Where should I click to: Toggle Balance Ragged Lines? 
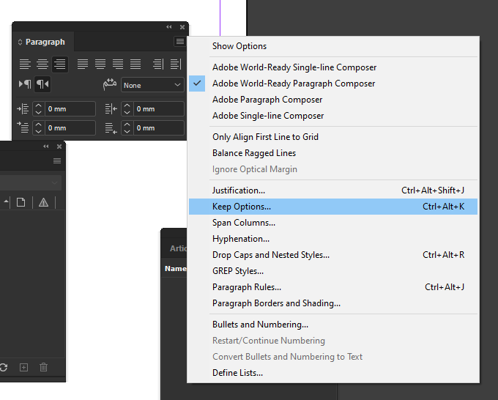coord(333,153)
